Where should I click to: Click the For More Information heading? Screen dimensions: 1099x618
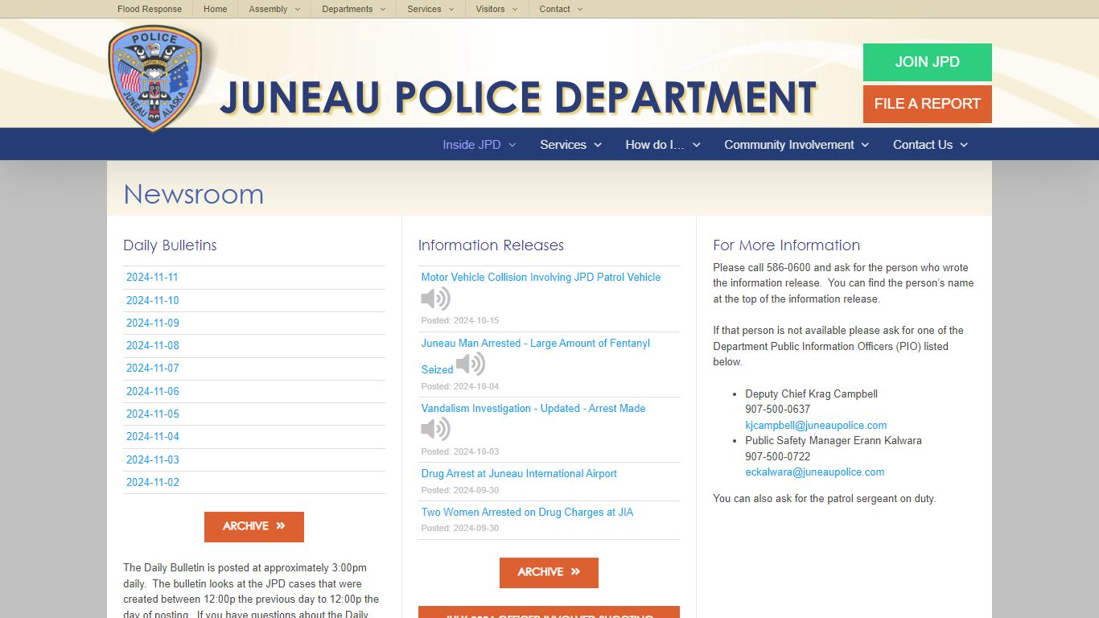786,245
